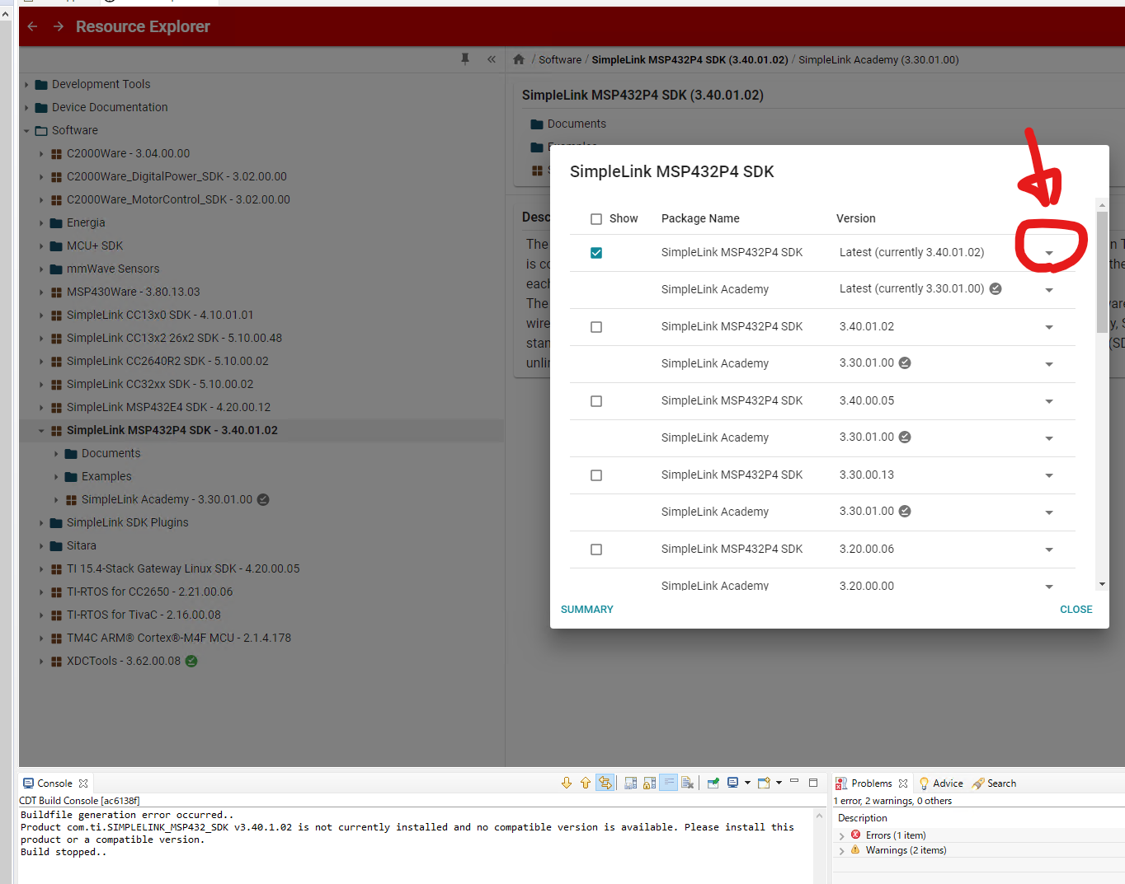The width and height of the screenshot is (1125, 884).
Task: Close the Problems tab with X
Action: (x=903, y=783)
